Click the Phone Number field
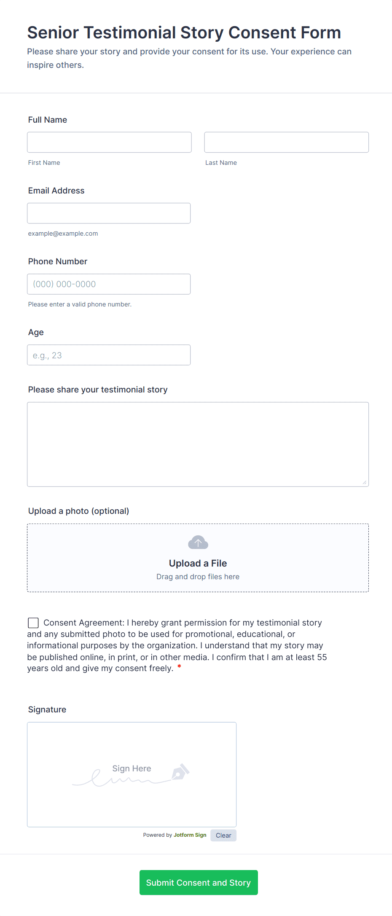The width and height of the screenshot is (392, 916). [109, 284]
